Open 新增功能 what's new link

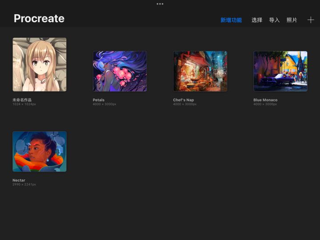(231, 20)
